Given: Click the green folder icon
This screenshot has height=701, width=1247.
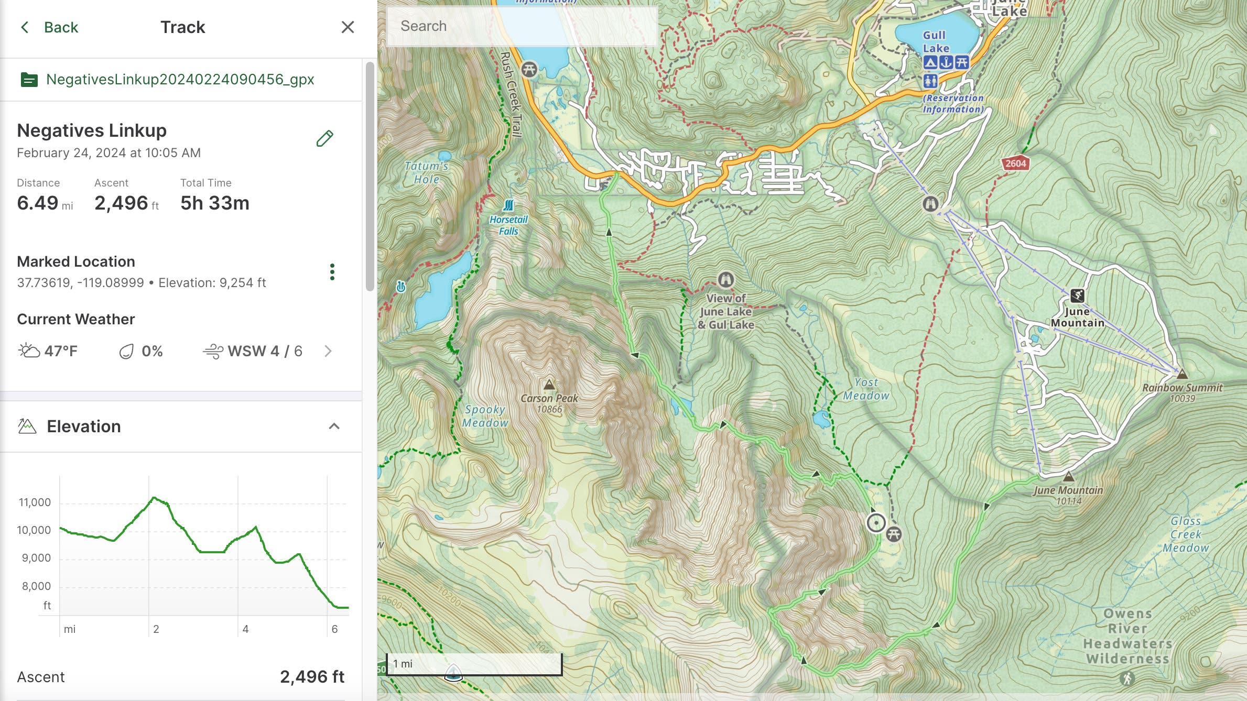Looking at the screenshot, I should tap(29, 80).
